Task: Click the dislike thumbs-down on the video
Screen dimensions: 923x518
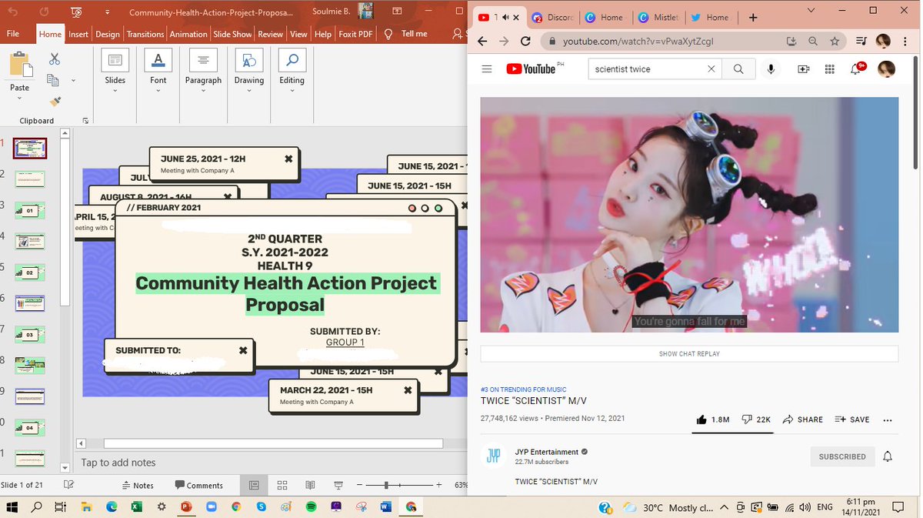Action: pyautogui.click(x=747, y=419)
